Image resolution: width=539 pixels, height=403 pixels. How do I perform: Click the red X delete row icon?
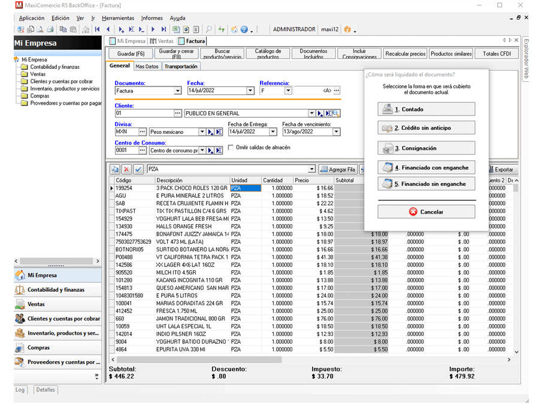[x=126, y=169]
